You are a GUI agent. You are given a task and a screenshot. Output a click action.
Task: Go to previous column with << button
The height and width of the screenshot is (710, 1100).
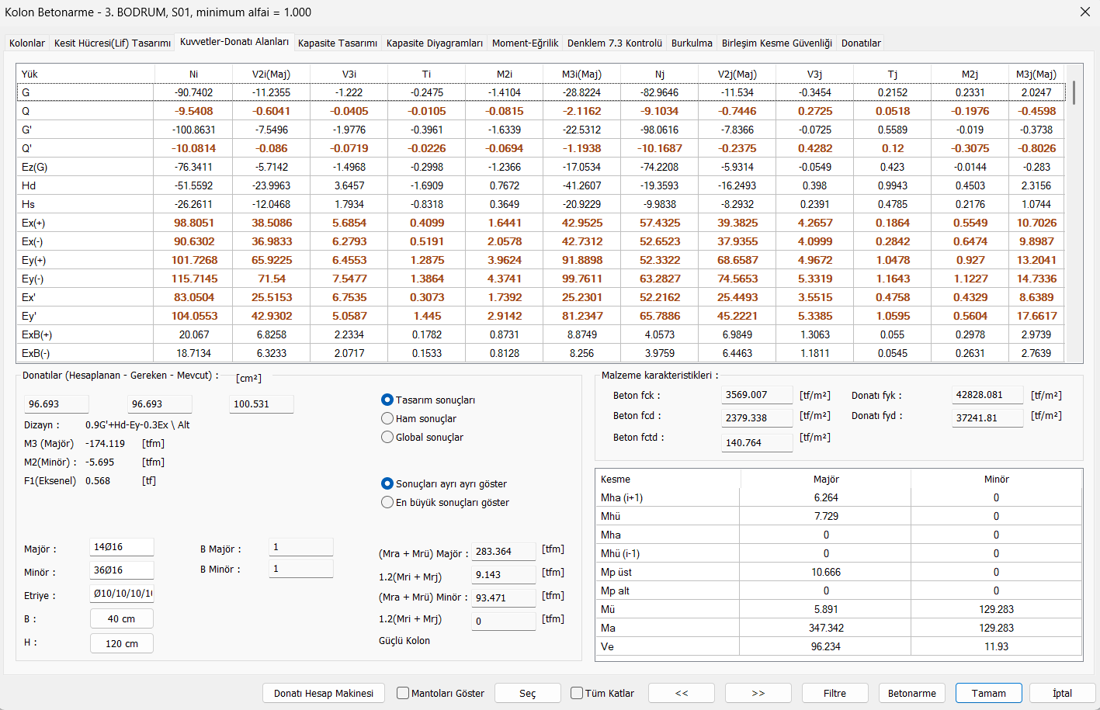click(x=681, y=693)
